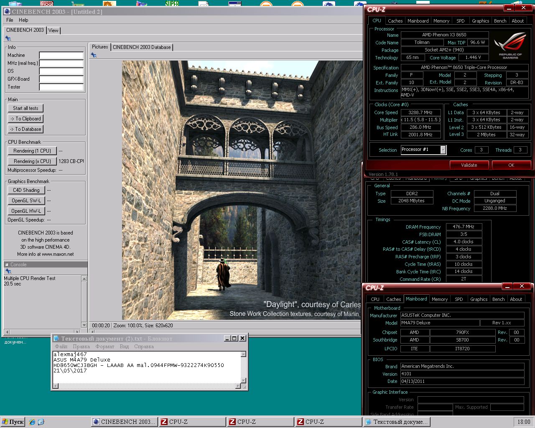
Task: Click Notepad vertical scrollbar up arrow
Action: click(x=244, y=354)
